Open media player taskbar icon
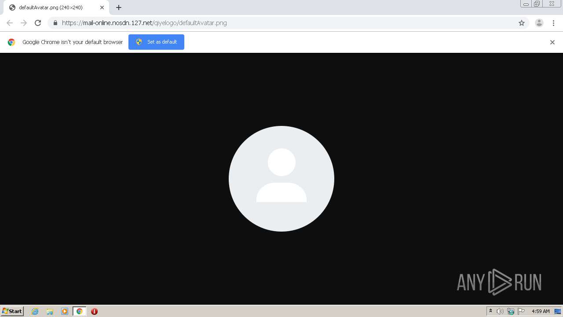563x317 pixels. 65,311
